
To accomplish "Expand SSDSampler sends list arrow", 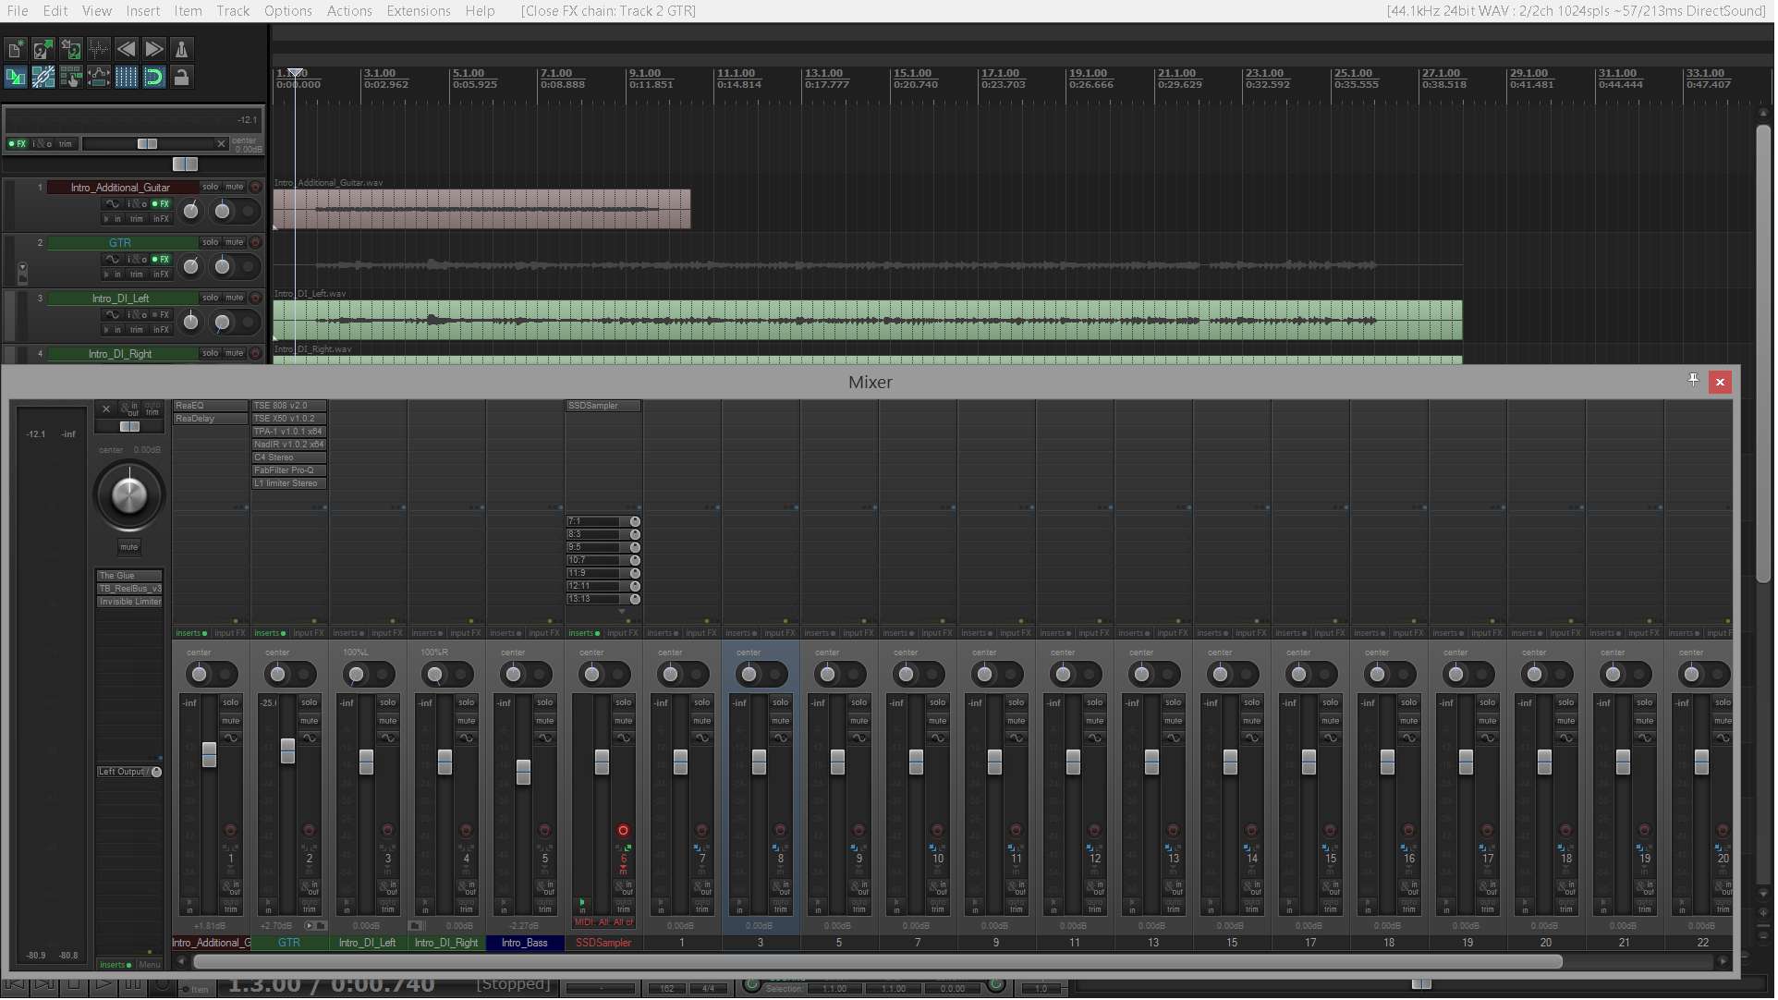I will coord(623,612).
